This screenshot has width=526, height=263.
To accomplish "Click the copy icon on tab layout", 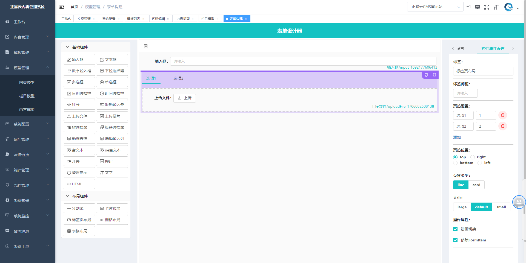I will point(426,75).
